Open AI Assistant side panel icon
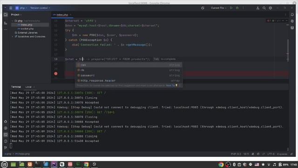This screenshot has width=298, height=168. point(292,21)
